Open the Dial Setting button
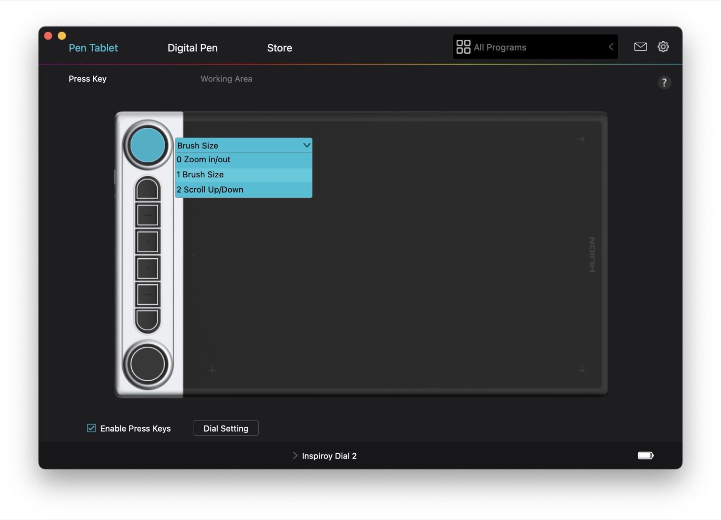 pyautogui.click(x=226, y=428)
